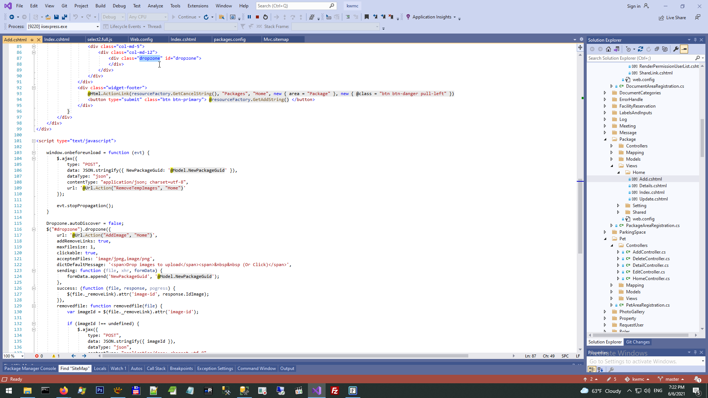Click Collapse All icon in Solution Explorer
This screenshot has width=708, height=398.
click(x=657, y=49)
